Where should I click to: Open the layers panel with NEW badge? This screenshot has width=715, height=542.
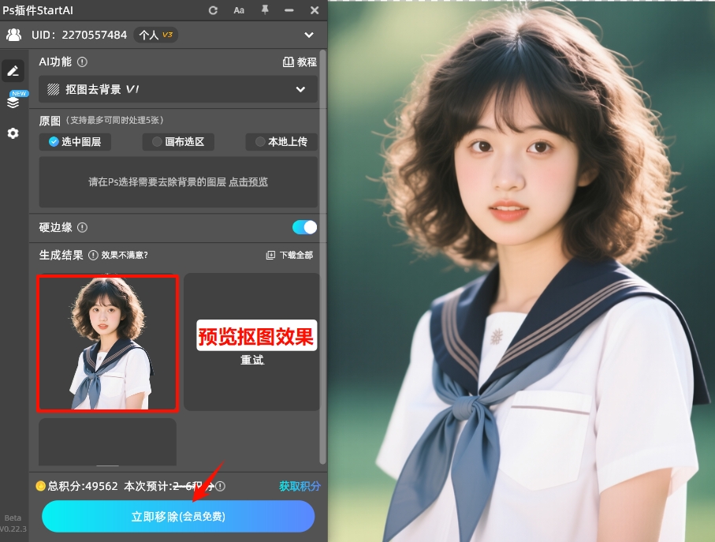tap(13, 103)
